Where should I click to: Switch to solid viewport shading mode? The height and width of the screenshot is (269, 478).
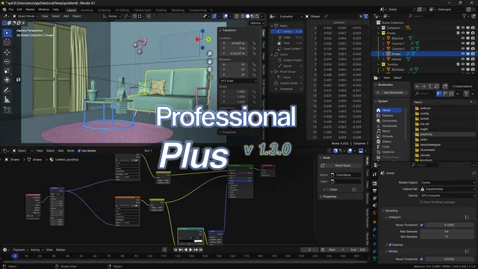(247, 16)
